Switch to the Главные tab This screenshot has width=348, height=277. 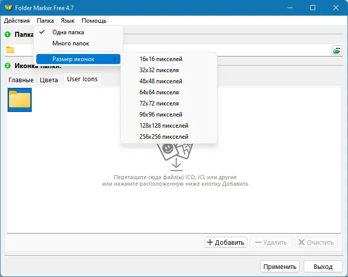pyautogui.click(x=21, y=80)
